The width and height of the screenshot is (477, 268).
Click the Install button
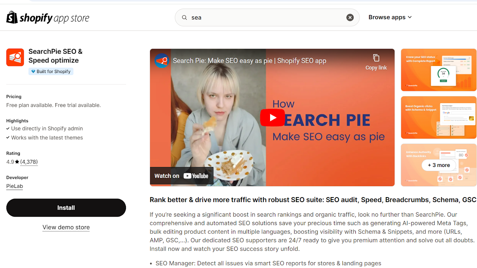coord(66,208)
